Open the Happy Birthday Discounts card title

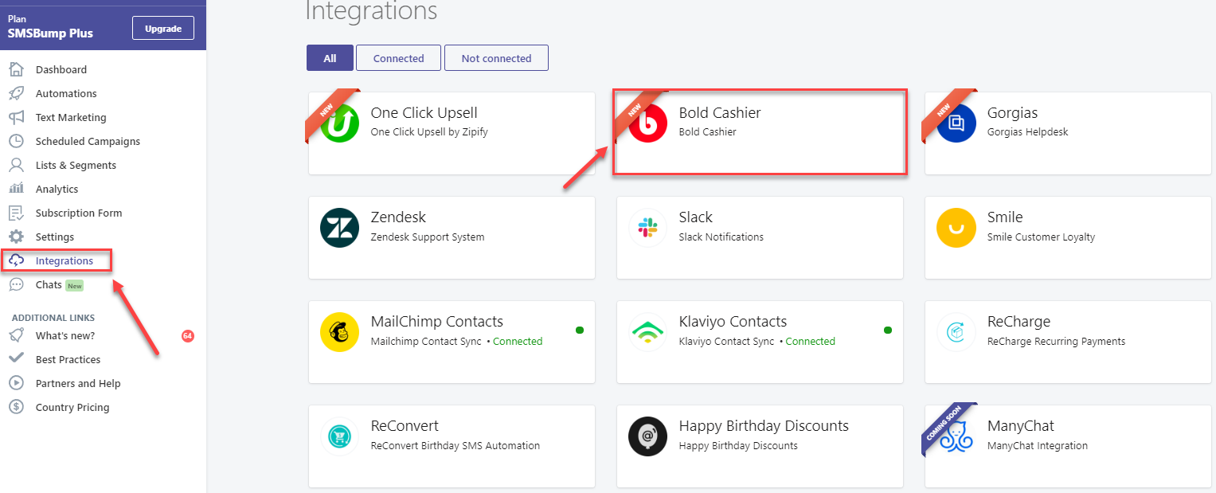(x=764, y=425)
